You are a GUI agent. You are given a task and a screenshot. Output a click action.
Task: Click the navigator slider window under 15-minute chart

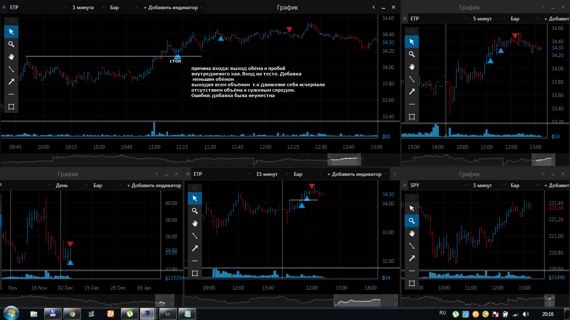point(365,300)
